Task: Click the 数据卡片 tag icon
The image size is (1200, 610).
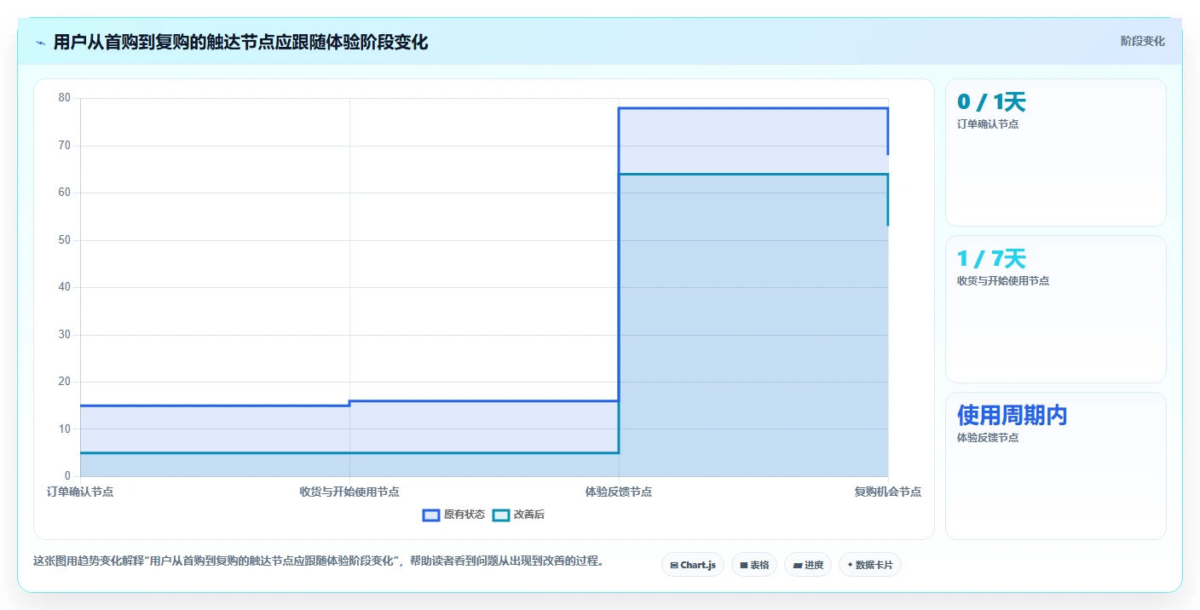Action: 851,565
